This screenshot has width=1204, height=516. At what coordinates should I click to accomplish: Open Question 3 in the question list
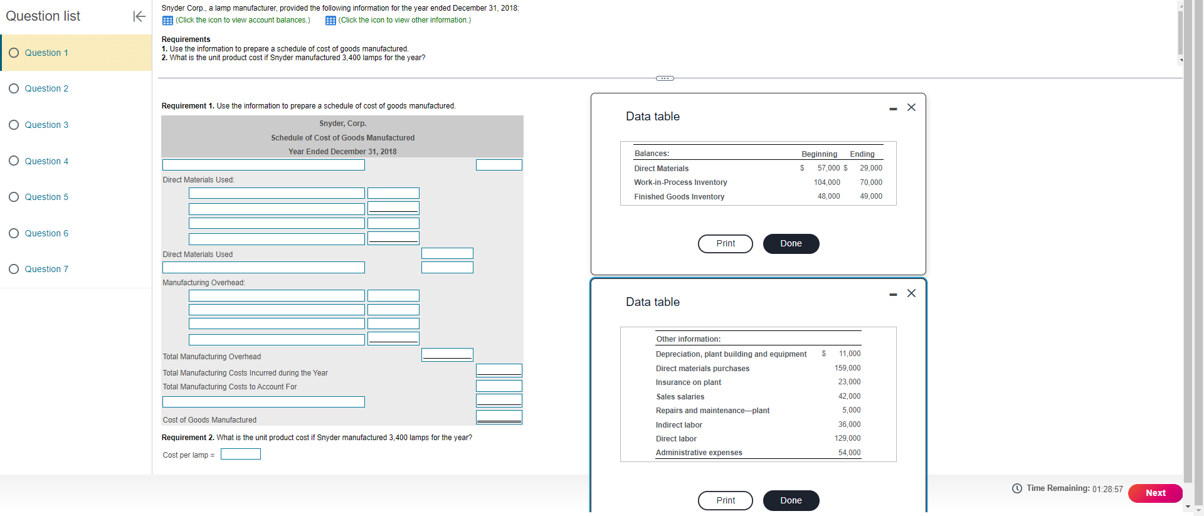(x=46, y=125)
